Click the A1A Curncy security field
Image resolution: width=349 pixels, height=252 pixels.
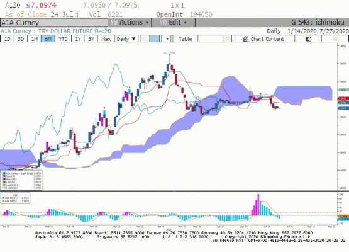54,23
